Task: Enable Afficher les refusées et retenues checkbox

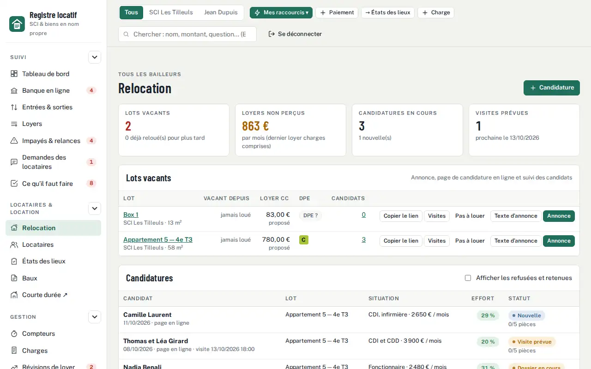Action: (468, 278)
